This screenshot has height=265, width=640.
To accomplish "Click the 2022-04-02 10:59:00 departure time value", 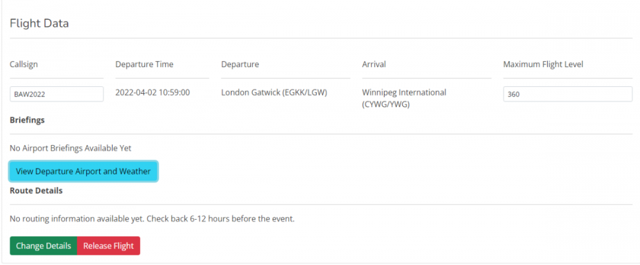I will pyautogui.click(x=152, y=93).
